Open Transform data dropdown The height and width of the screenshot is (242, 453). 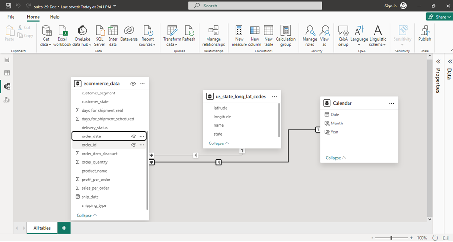[172, 36]
